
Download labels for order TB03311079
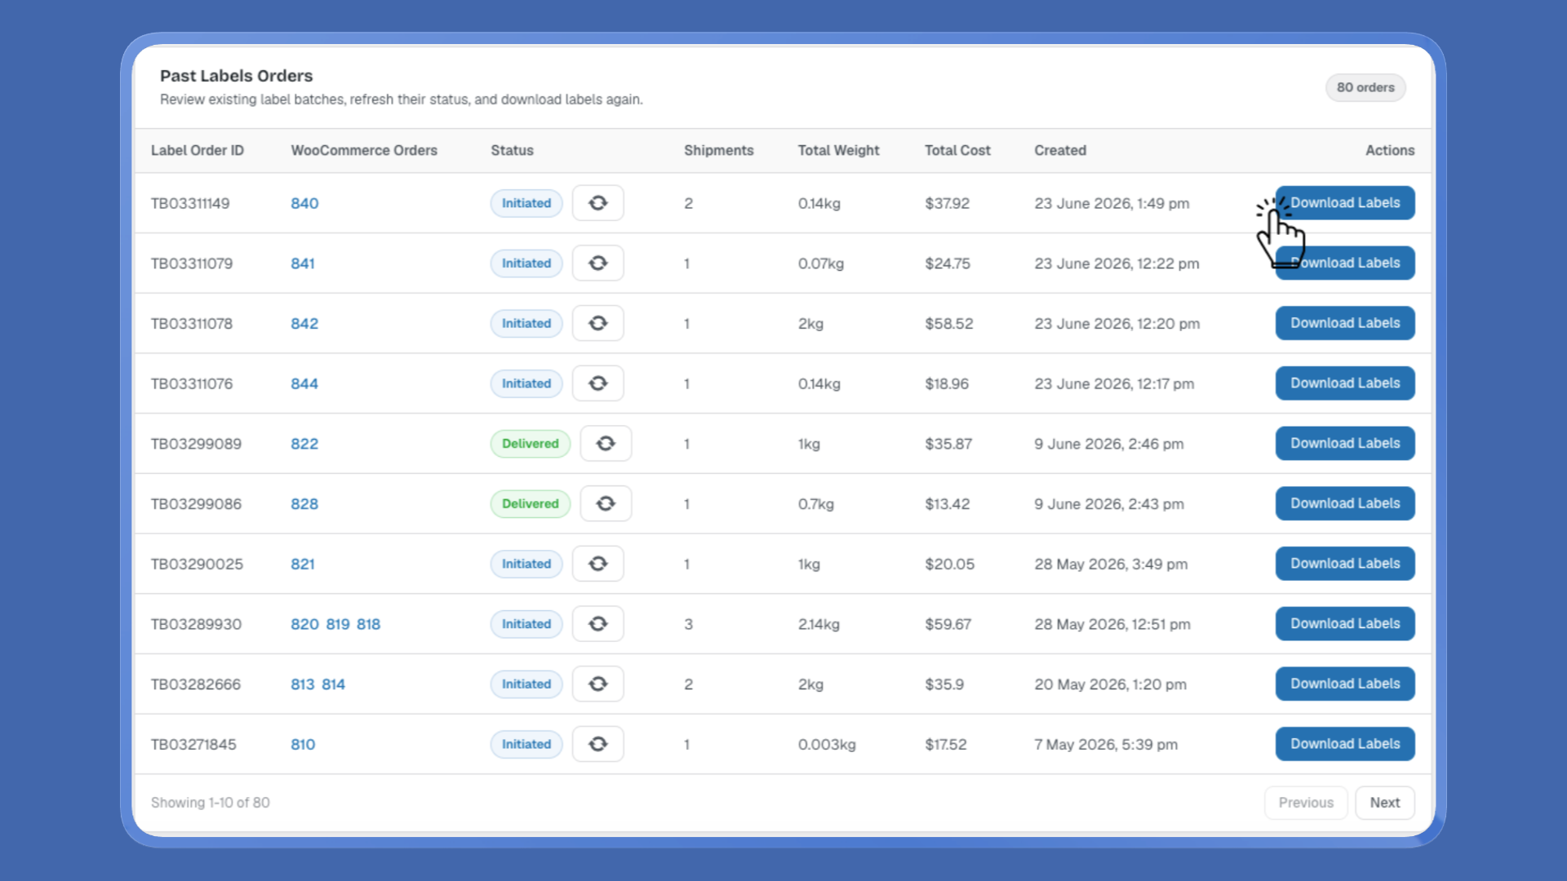[1345, 263]
